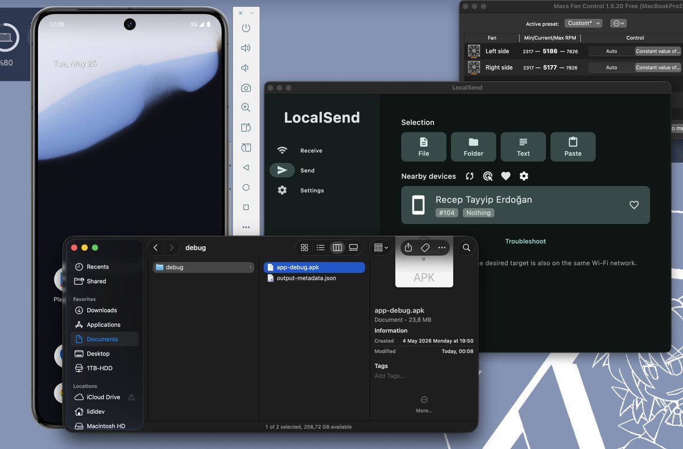Switch Finder to column view
This screenshot has height=449, width=683.
337,247
